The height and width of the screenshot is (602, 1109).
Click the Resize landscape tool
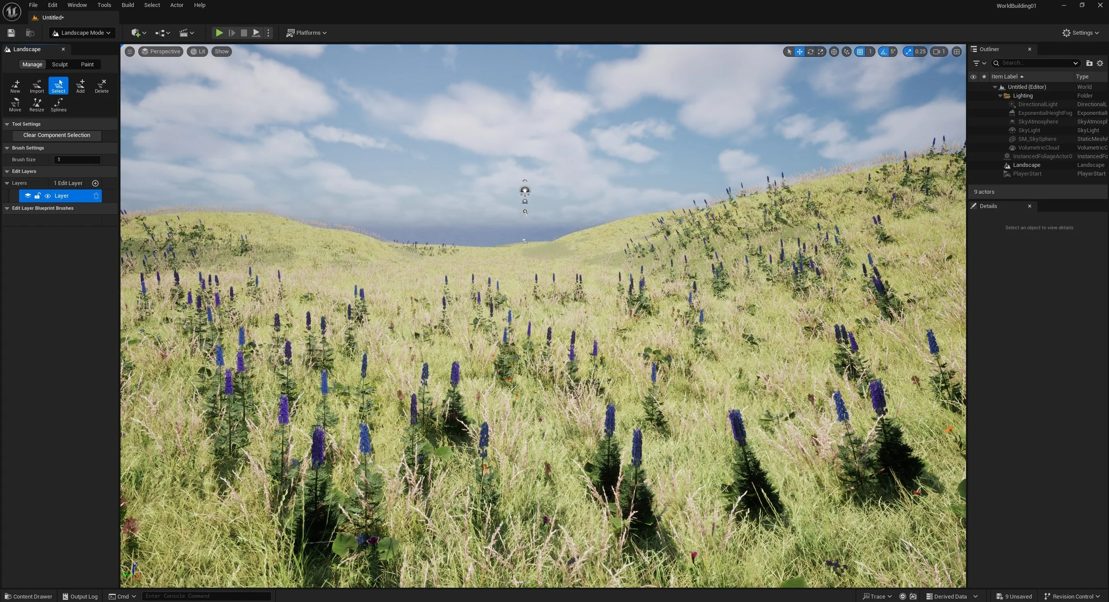36,105
